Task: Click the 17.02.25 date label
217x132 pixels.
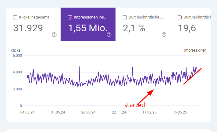Action: [x=149, y=112]
